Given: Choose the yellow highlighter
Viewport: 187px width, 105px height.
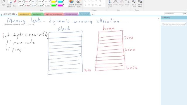Looking at the screenshot, I should tap(54, 1).
